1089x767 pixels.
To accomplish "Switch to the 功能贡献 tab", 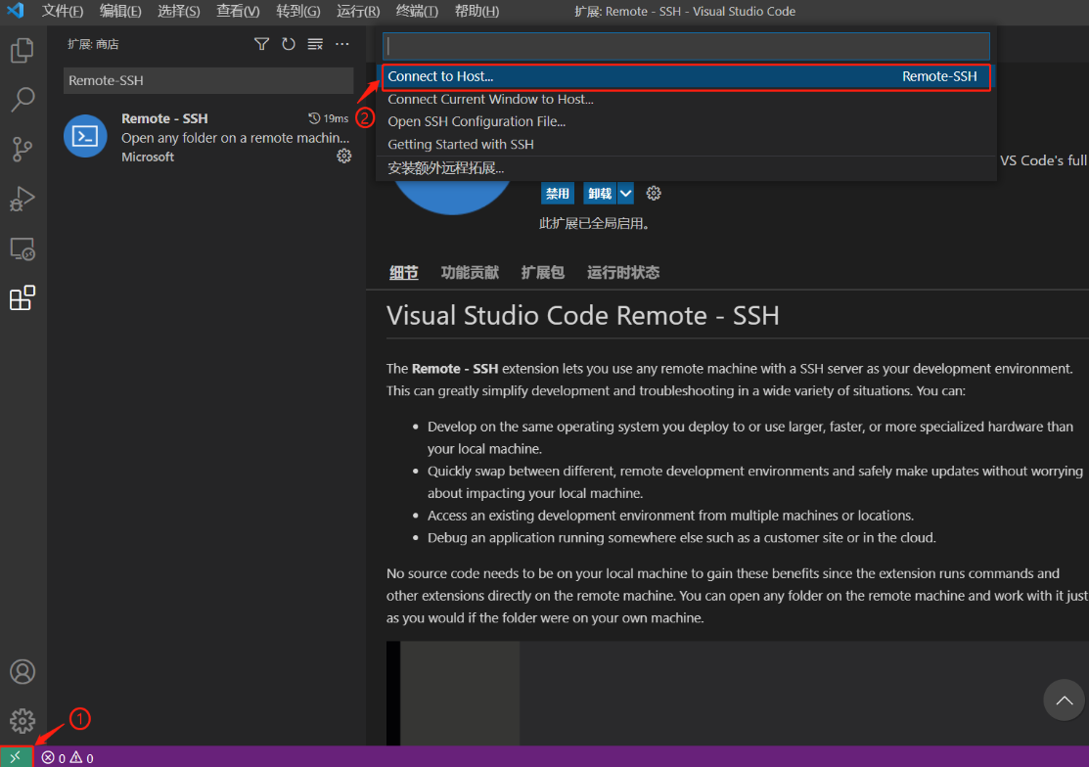I will (471, 272).
